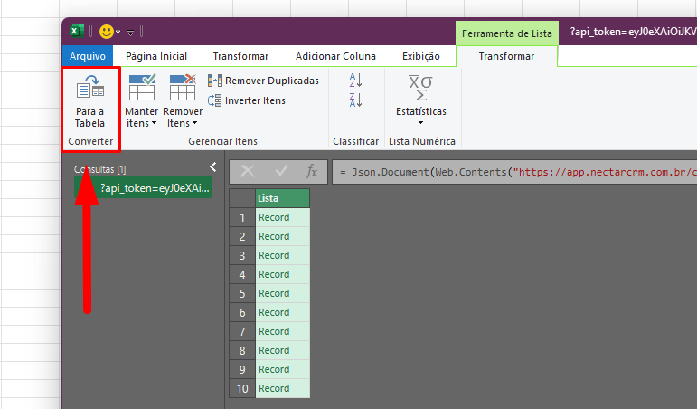This screenshot has width=697, height=409.
Task: Switch to the Adicionar Coluna tab
Action: coord(335,56)
